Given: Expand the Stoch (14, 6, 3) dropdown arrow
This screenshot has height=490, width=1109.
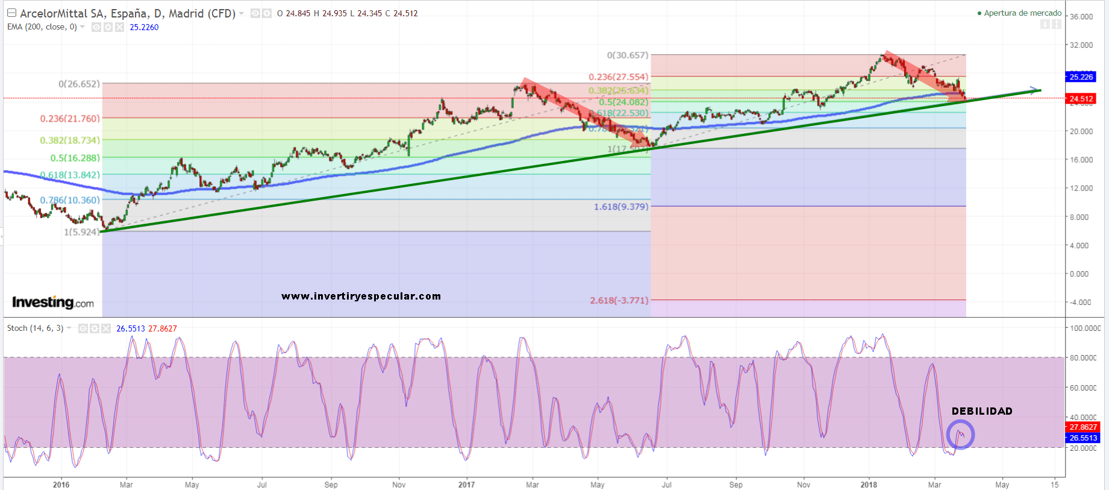Looking at the screenshot, I should click(69, 328).
